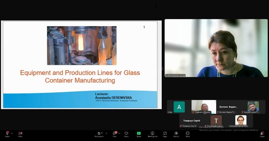Select Андрій's participant photo tile
The image size is (269, 141).
point(253,107)
